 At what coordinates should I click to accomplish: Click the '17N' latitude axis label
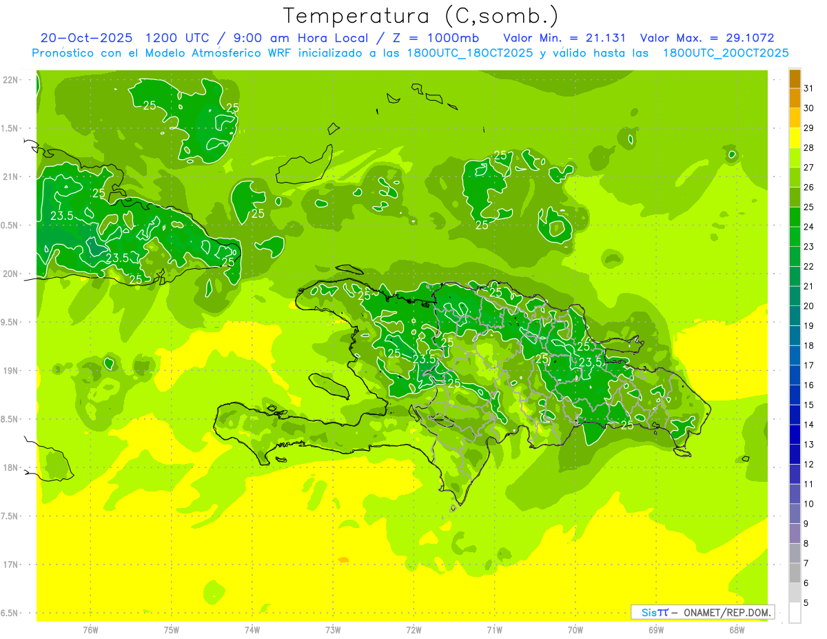pos(11,565)
